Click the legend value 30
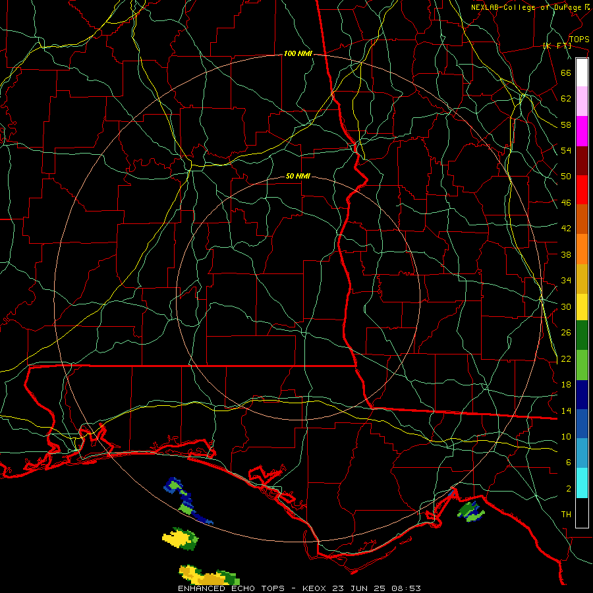The image size is (593, 593). [566, 306]
